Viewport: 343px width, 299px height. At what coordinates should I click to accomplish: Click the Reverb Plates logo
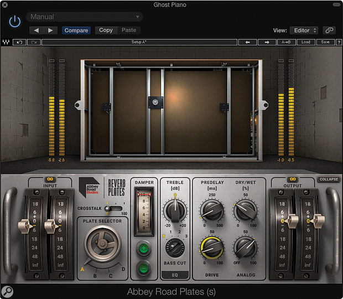pos(117,188)
